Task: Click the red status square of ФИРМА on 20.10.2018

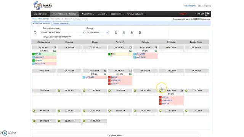Action: tap(160, 97)
